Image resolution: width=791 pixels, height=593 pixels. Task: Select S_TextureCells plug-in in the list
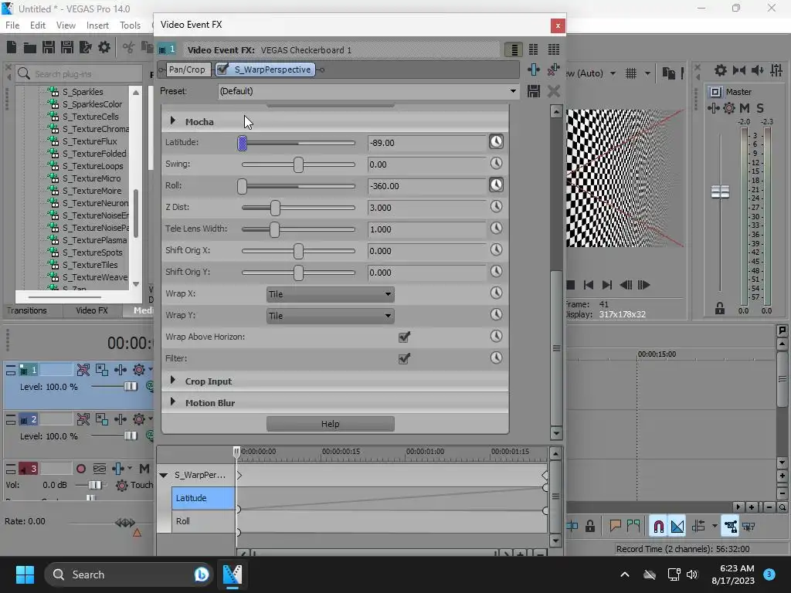(90, 117)
